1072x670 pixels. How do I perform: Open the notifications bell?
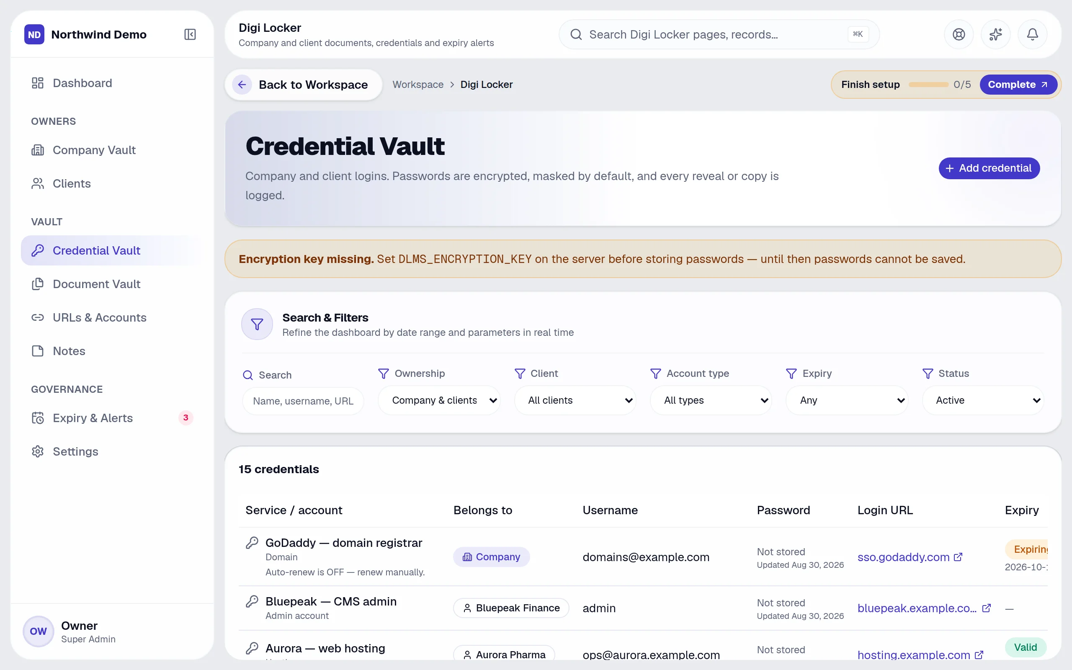tap(1032, 34)
